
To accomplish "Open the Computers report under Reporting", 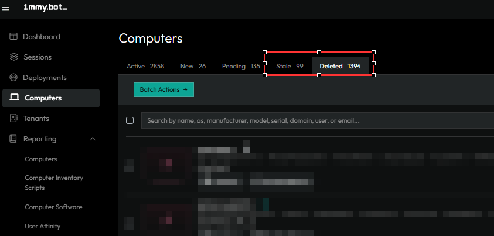I will (40, 159).
